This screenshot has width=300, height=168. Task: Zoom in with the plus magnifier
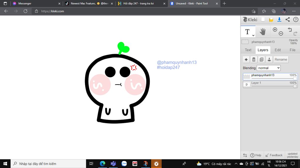[x=275, y=29]
